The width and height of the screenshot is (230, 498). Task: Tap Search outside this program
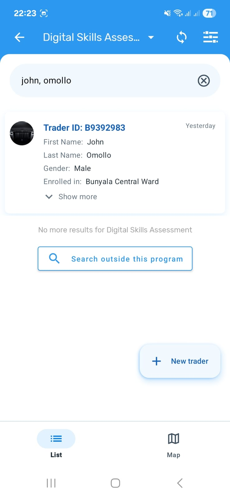tap(115, 258)
